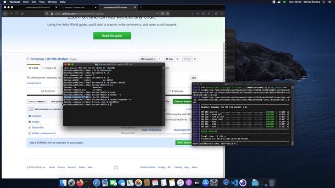Click the Manage topics link
The width and height of the screenshot is (335, 188).
33,83
